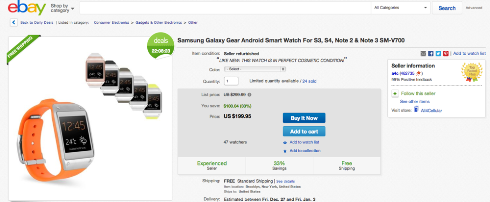The width and height of the screenshot is (490, 202).
Task: Click the list price info icon
Action: click(x=249, y=94)
